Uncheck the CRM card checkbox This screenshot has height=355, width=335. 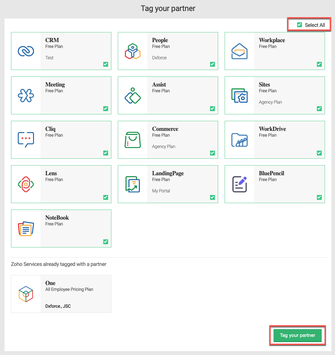106,64
